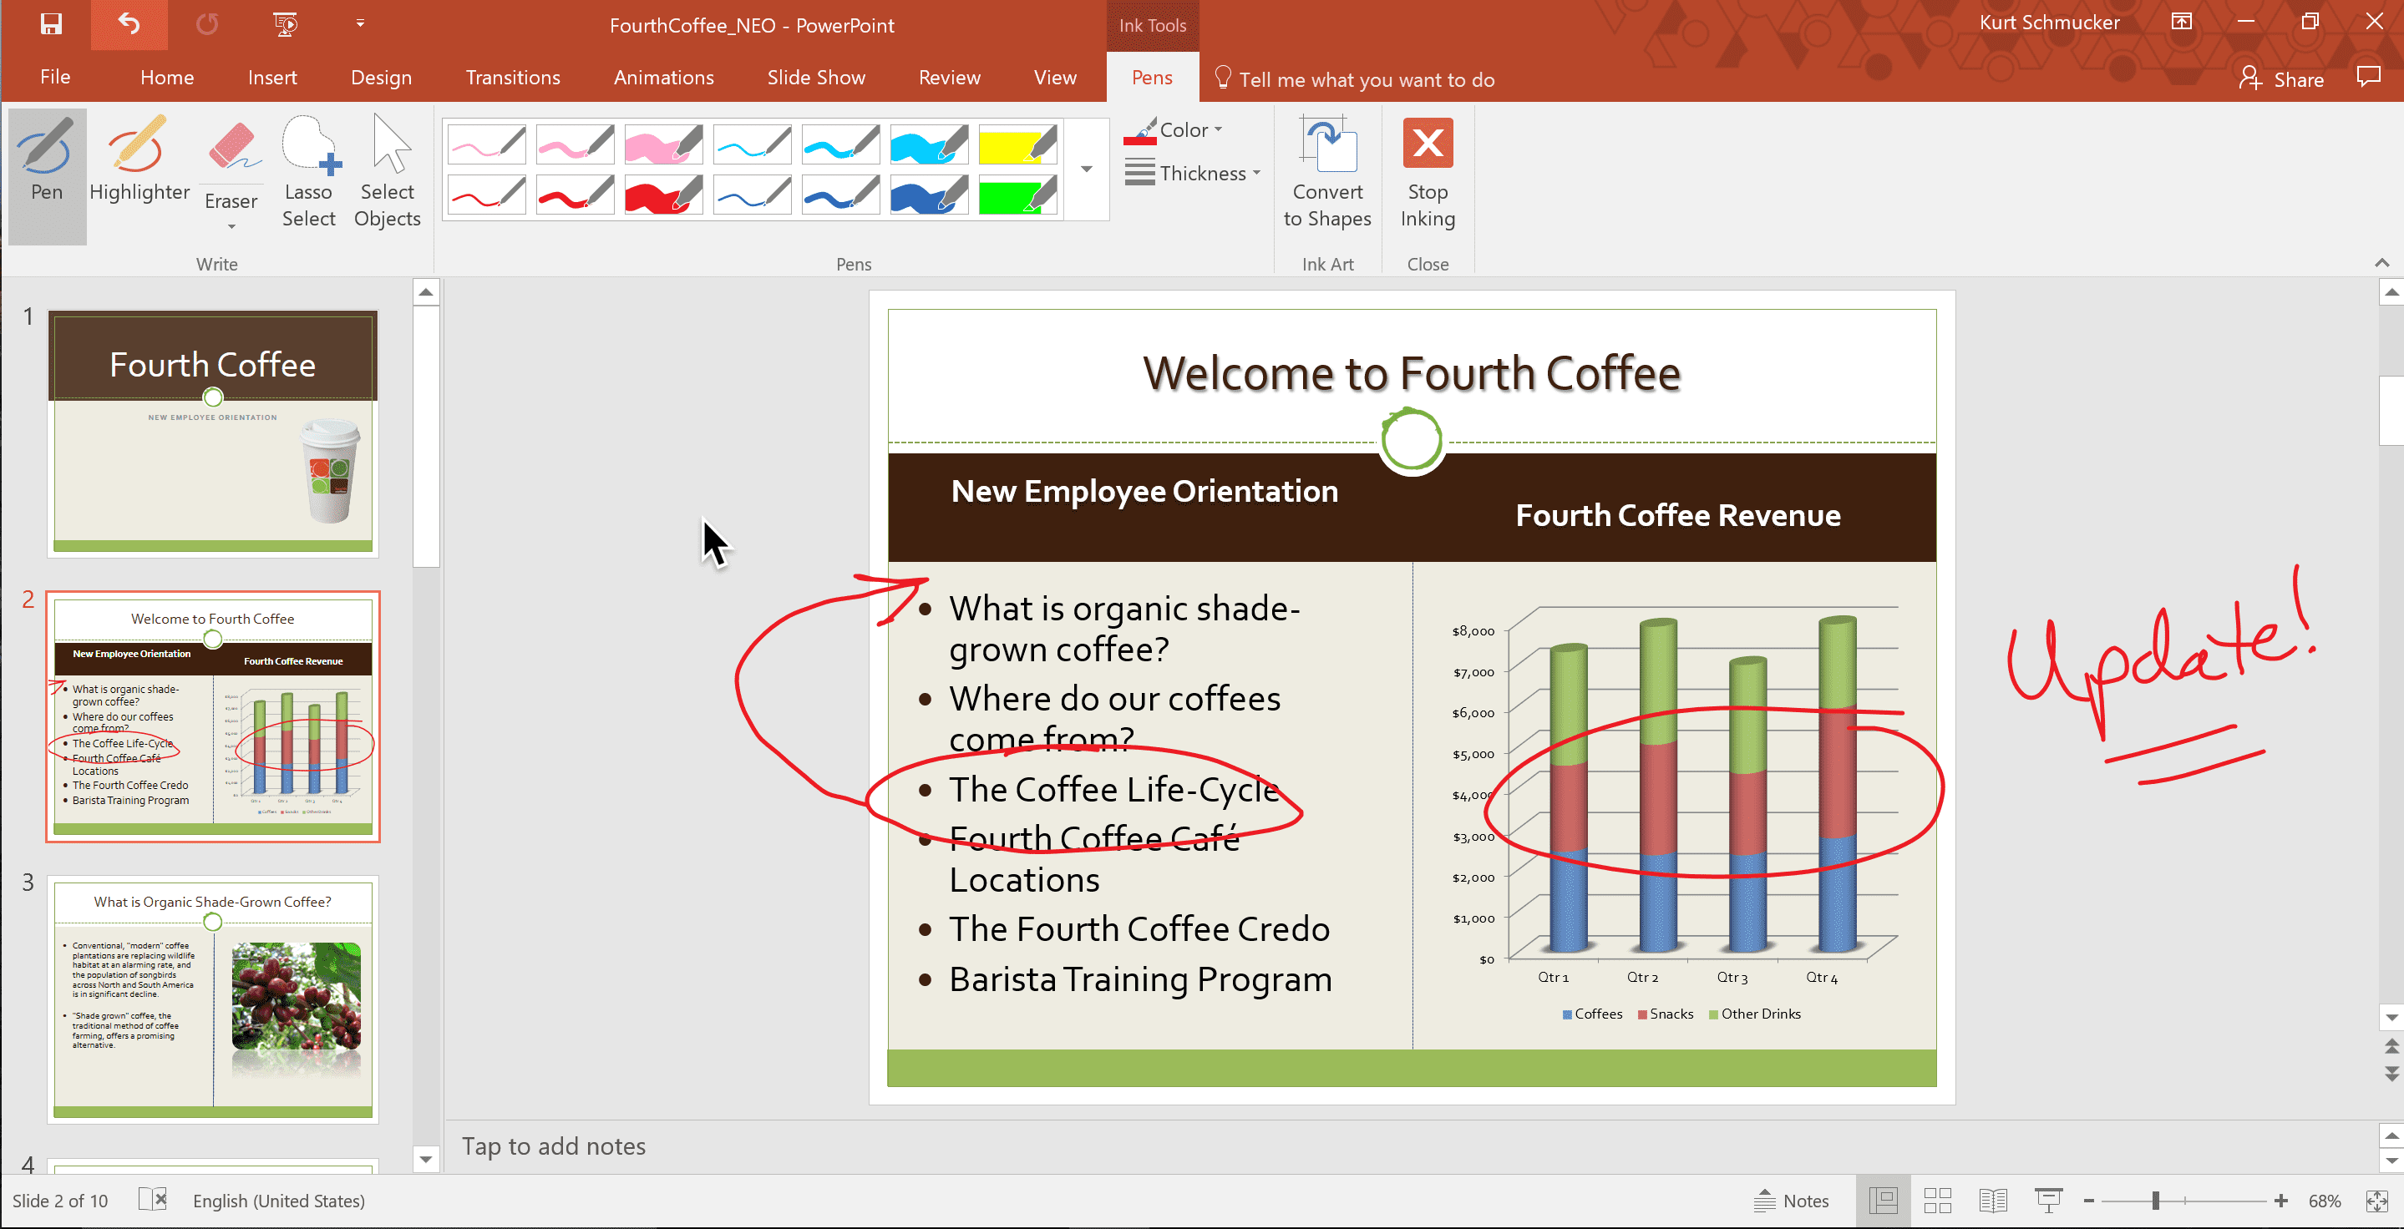Click Convert to Shapes
This screenshot has height=1229, width=2404.
[x=1327, y=173]
